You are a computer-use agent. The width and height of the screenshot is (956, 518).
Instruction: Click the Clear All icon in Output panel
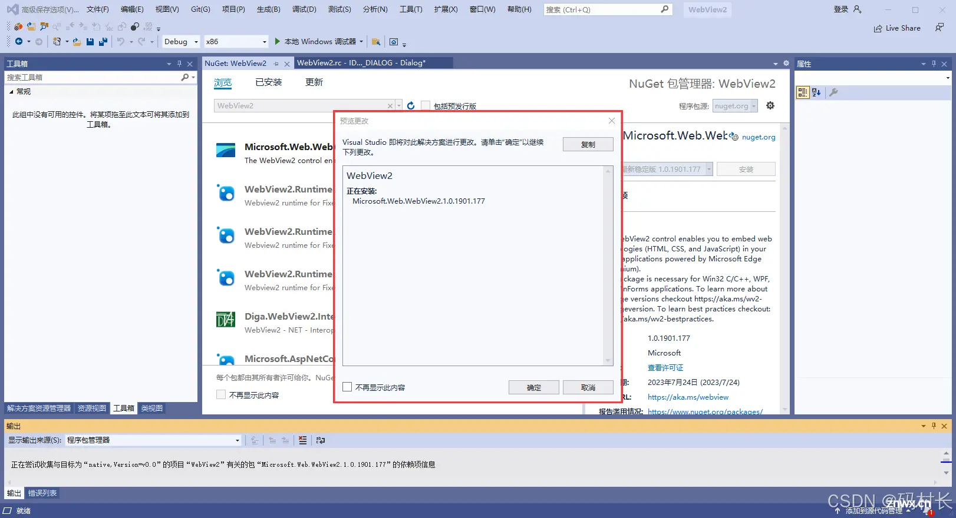pyautogui.click(x=303, y=440)
